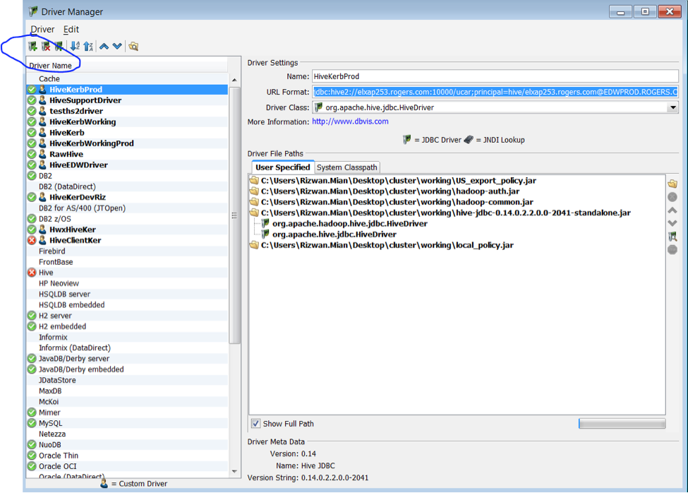
Task: Click move path down arrow beside path list
Action: [672, 223]
